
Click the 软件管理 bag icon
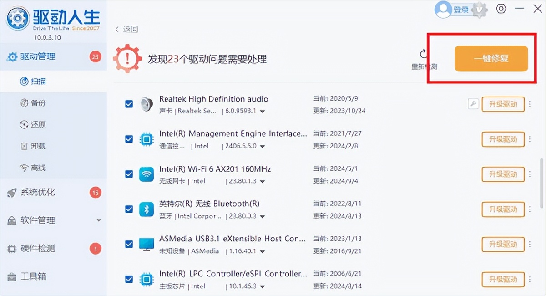(x=12, y=221)
